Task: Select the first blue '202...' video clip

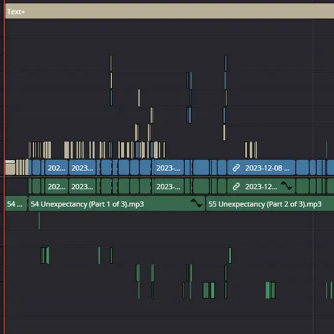Action: tap(57, 168)
